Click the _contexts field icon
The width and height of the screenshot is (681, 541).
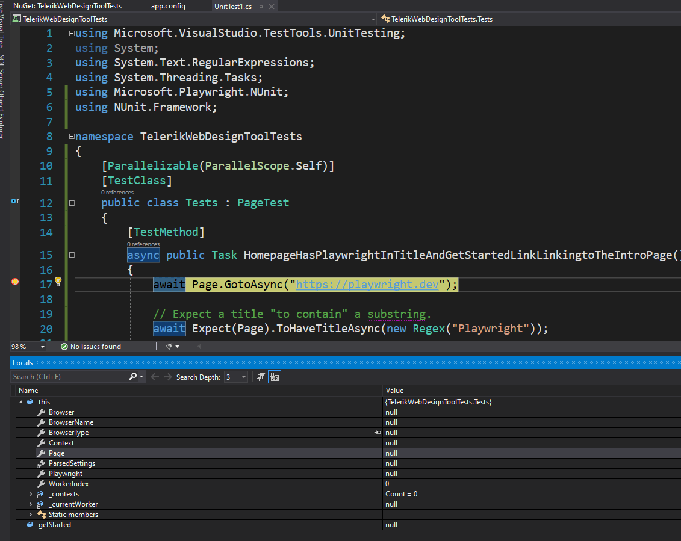40,494
